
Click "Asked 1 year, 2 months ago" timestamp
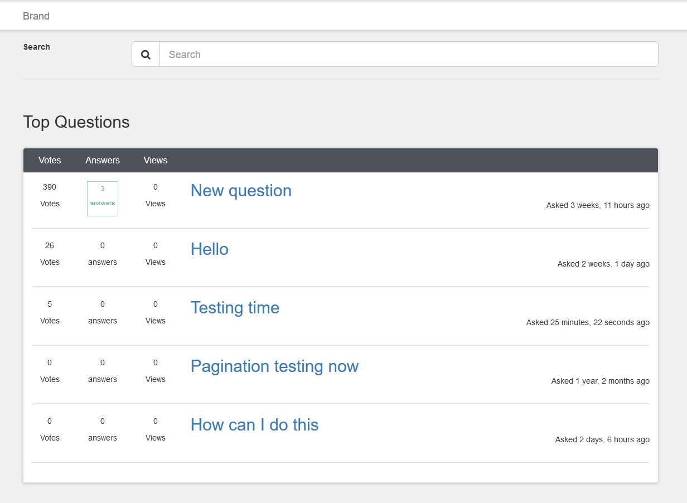coord(601,381)
